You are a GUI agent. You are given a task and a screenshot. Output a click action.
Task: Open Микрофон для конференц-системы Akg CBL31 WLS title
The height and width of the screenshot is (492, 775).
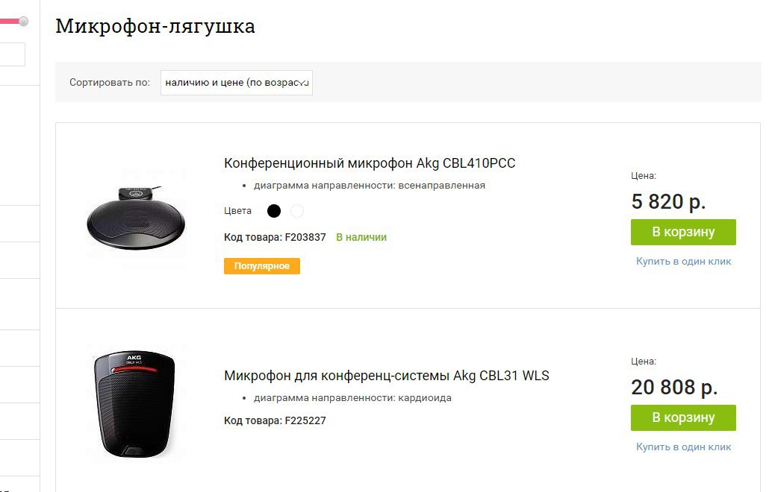387,376
